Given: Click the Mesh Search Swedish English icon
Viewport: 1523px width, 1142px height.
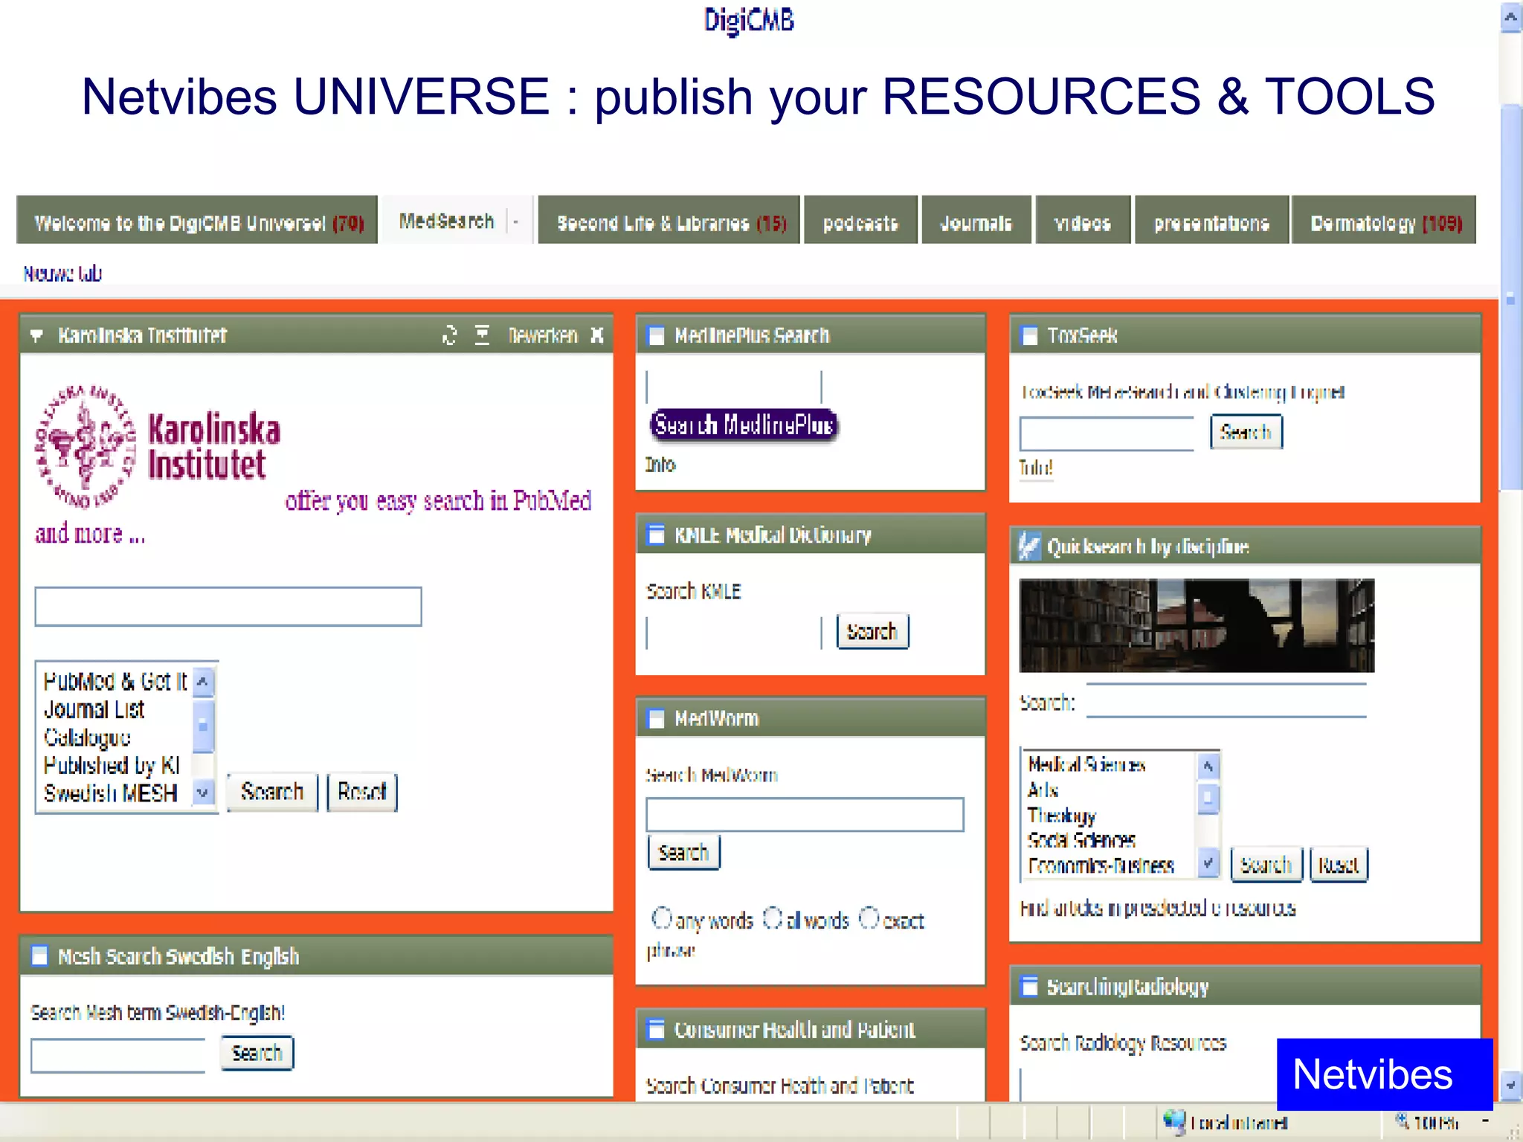Looking at the screenshot, I should [x=39, y=955].
